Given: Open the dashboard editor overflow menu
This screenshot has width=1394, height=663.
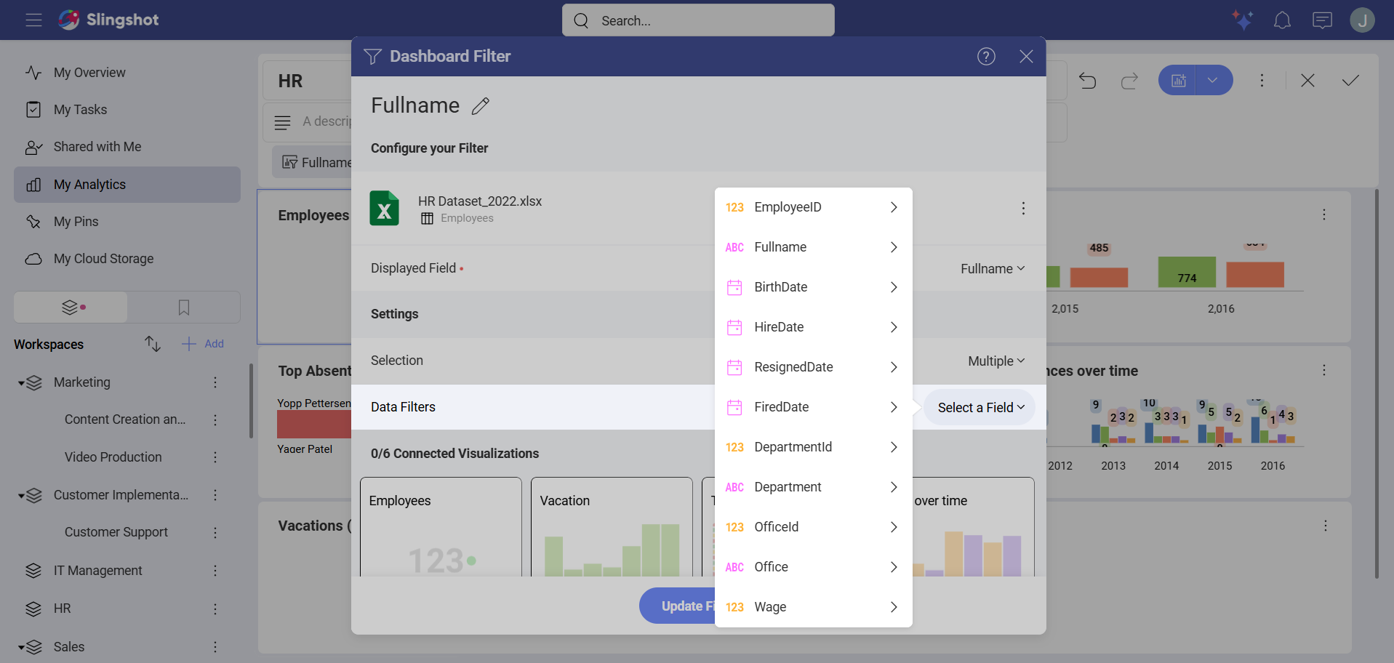Looking at the screenshot, I should [1262, 81].
